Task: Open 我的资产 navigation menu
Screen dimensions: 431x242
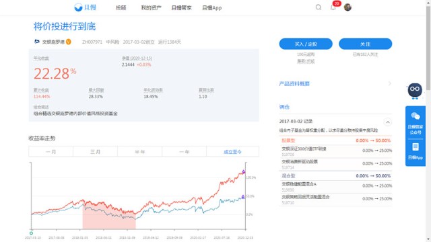Action: (x=151, y=7)
